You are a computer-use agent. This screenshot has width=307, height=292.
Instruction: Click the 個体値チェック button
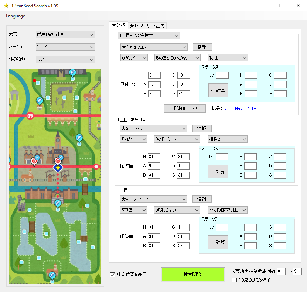(185, 108)
